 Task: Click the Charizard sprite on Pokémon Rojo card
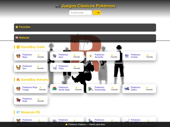click(x=18, y=56)
